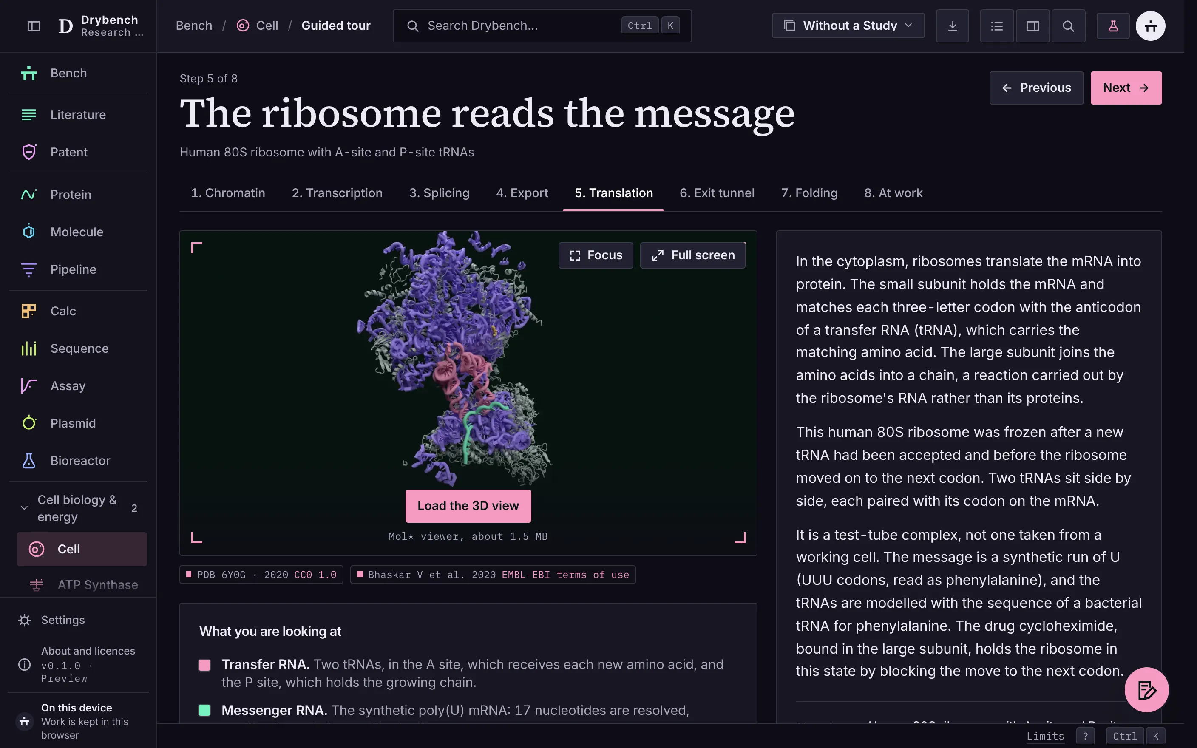Click the green Messenger RNA colour swatch

(x=204, y=711)
